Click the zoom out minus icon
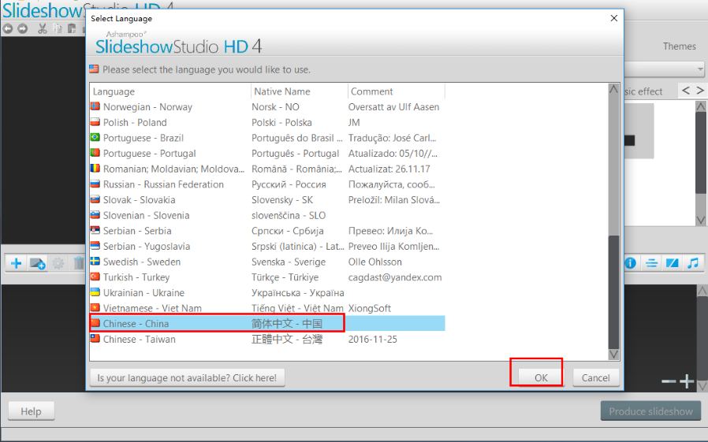The width and height of the screenshot is (708, 442). click(669, 381)
